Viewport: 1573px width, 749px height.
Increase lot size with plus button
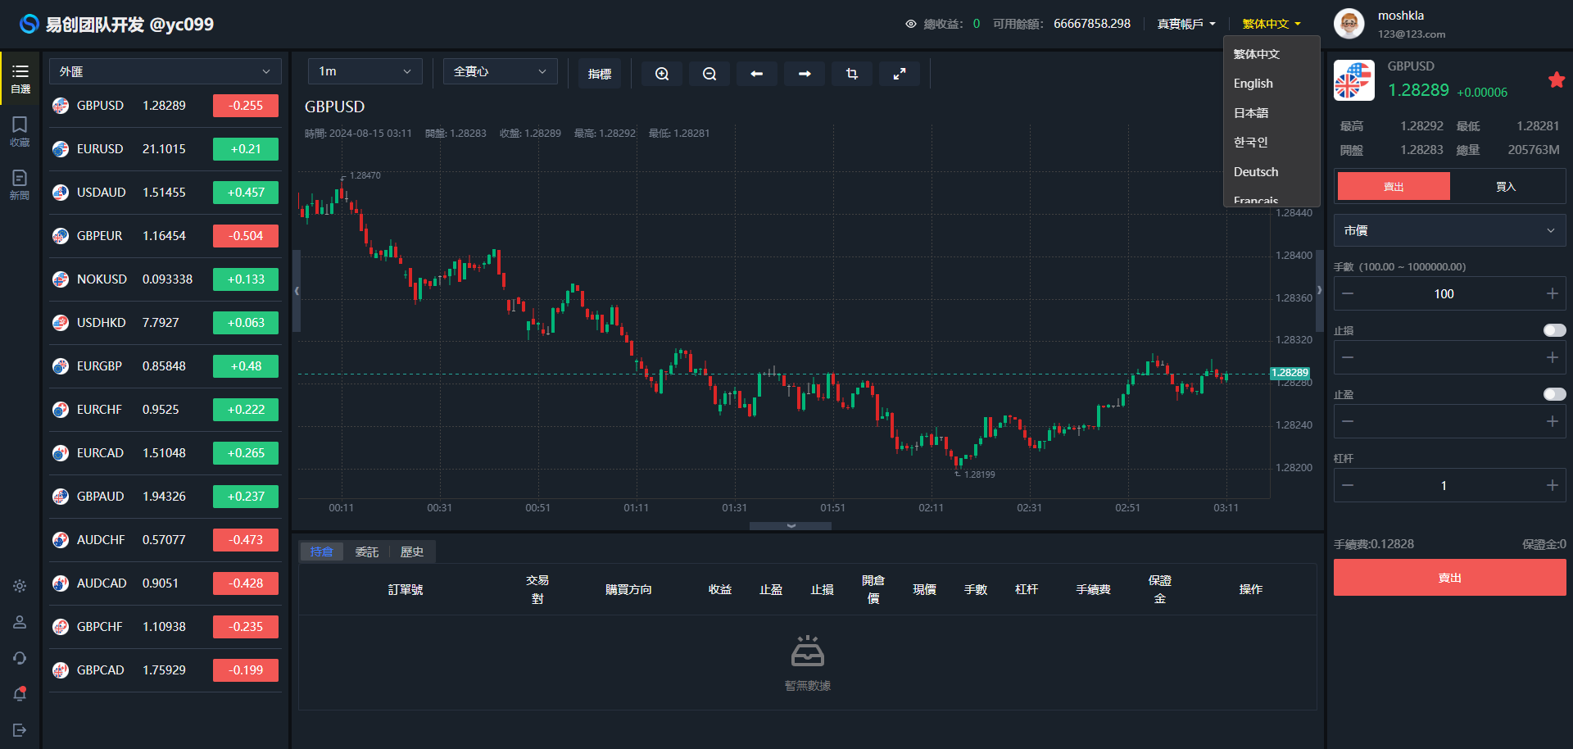[x=1552, y=293]
